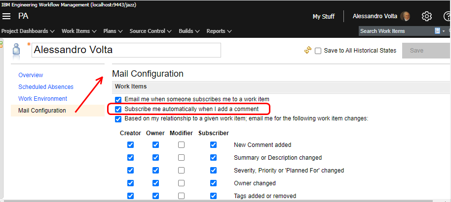Open the Builds menu
The height and width of the screenshot is (202, 451).
click(189, 31)
